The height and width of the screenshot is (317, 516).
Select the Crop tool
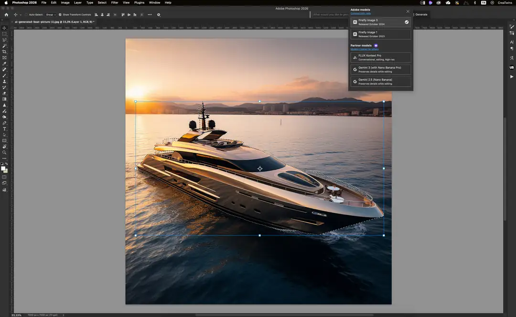click(4, 52)
